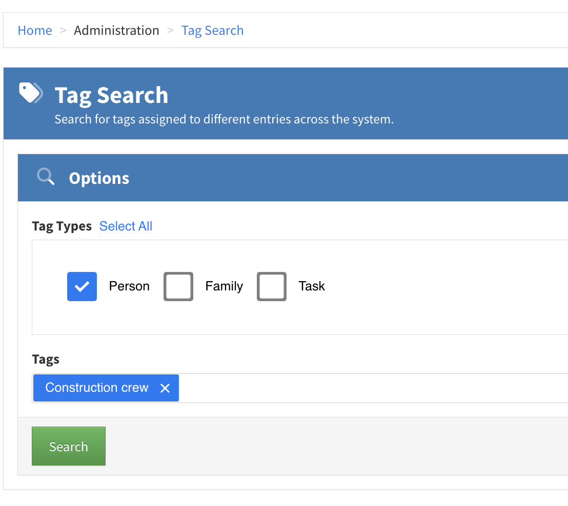568x506 pixels.
Task: Click the Task label text
Action: (x=312, y=286)
